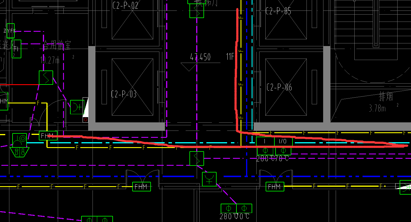The width and height of the screenshot is (411, 222).
Task: Select the FHM box under the C2-P-03 shaft
Action: tap(142, 186)
